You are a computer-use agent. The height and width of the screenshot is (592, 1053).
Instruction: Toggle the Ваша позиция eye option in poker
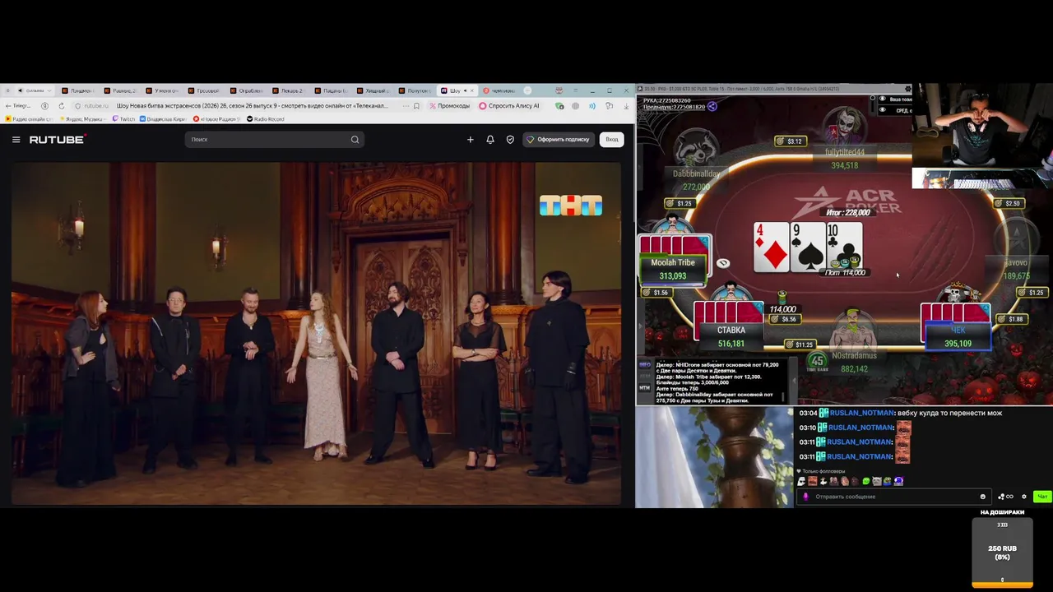883,99
